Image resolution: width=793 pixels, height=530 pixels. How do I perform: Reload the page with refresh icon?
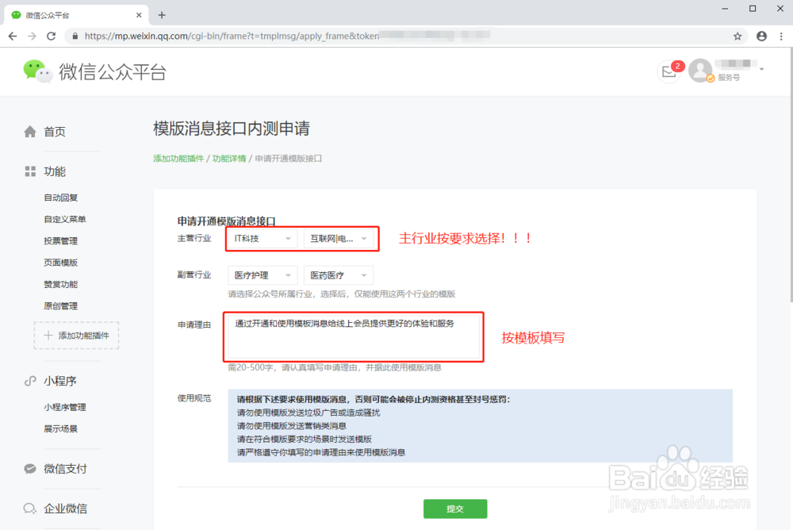(x=51, y=36)
